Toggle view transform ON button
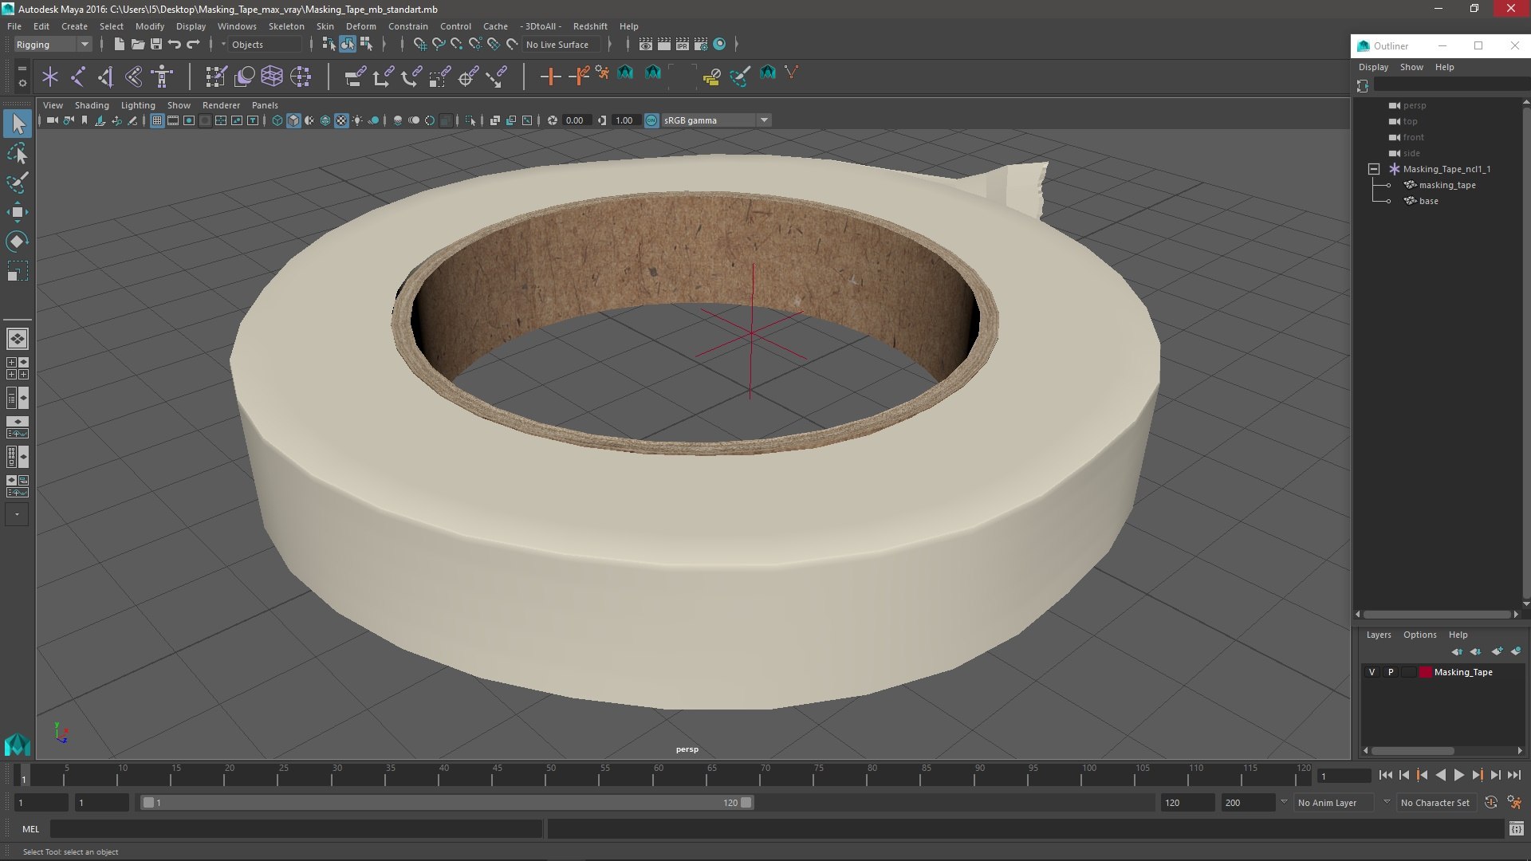Viewport: 1531px width, 861px height. click(x=651, y=120)
